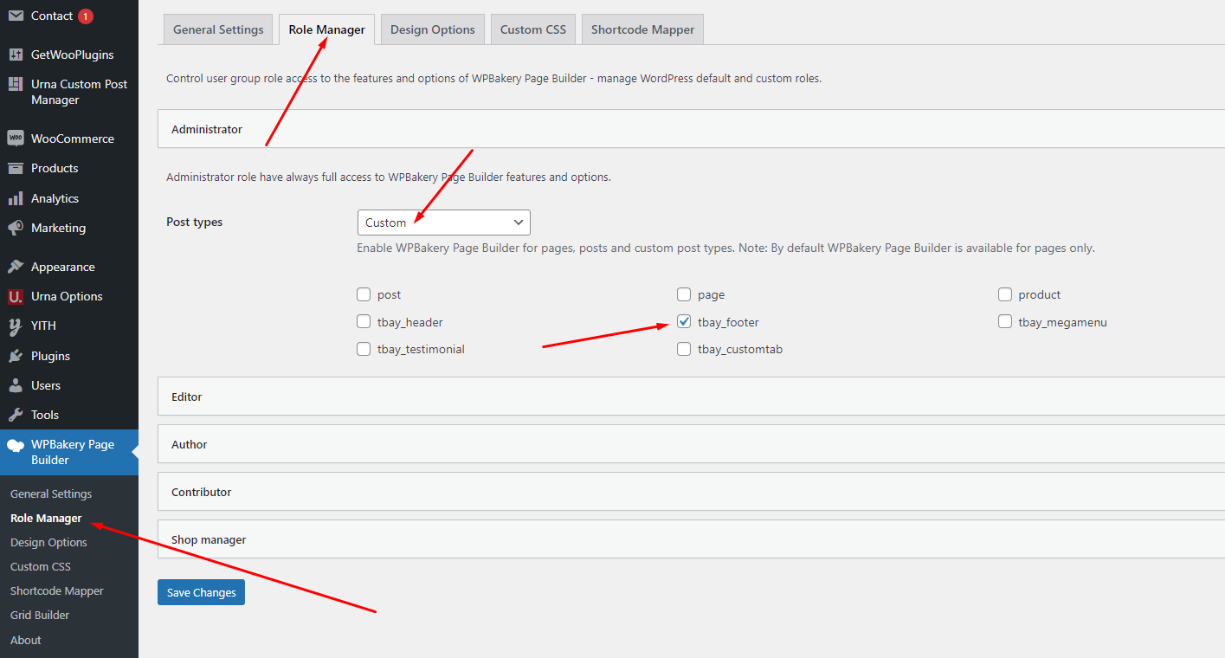Select the Role Manager tab
The image size is (1225, 658).
(x=327, y=29)
